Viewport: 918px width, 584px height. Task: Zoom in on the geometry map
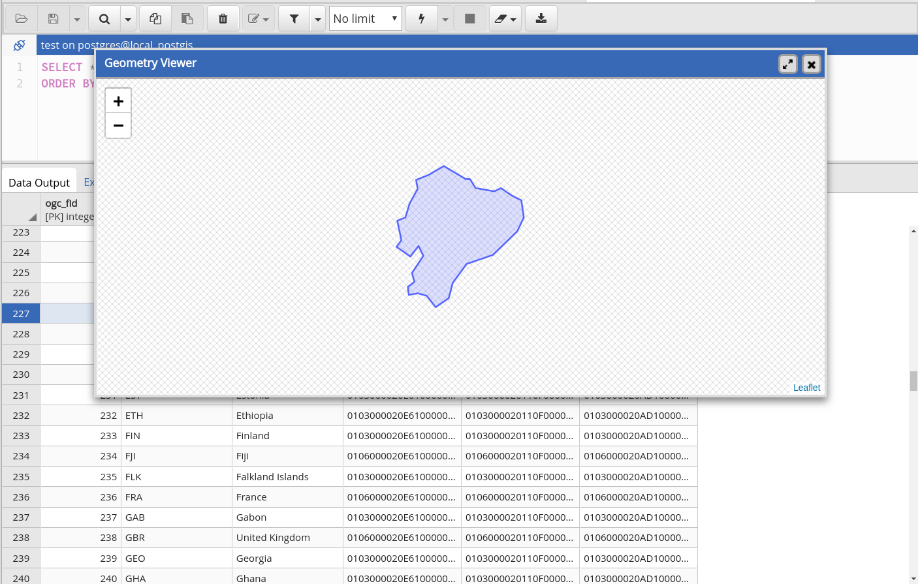(118, 101)
